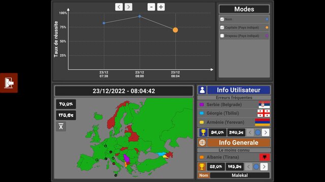Zoom in the chart with plus button
The width and height of the screenshot is (325, 182).
click(x=161, y=7)
